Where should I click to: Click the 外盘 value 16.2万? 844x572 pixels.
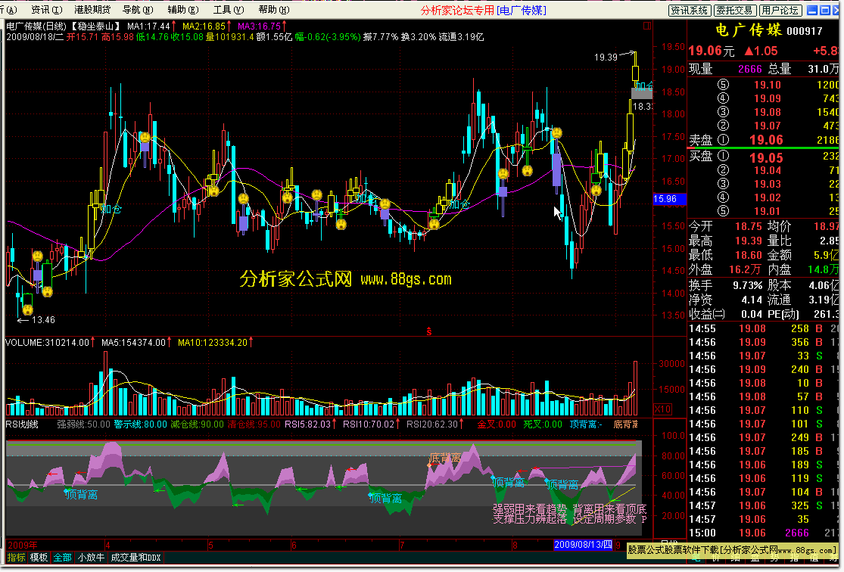click(x=745, y=269)
